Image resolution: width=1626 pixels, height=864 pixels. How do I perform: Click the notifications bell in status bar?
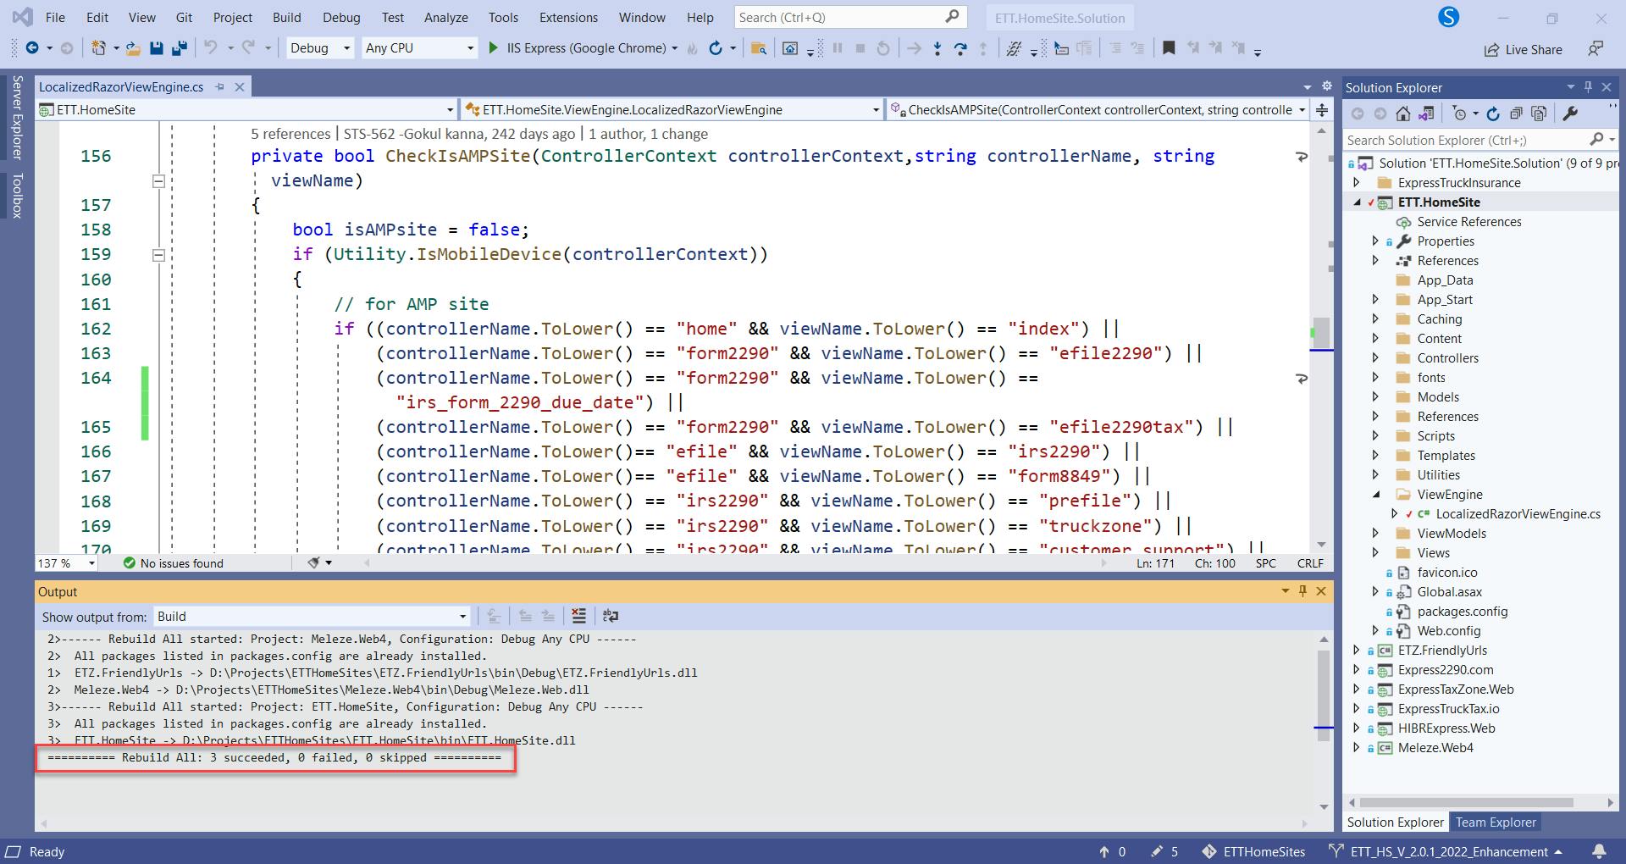tap(1600, 851)
